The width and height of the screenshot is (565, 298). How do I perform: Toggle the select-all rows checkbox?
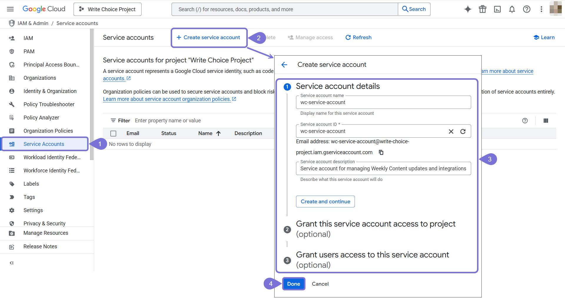(113, 134)
